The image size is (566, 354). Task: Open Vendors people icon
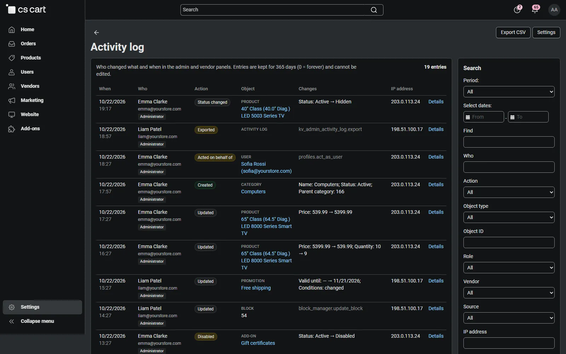pos(12,86)
